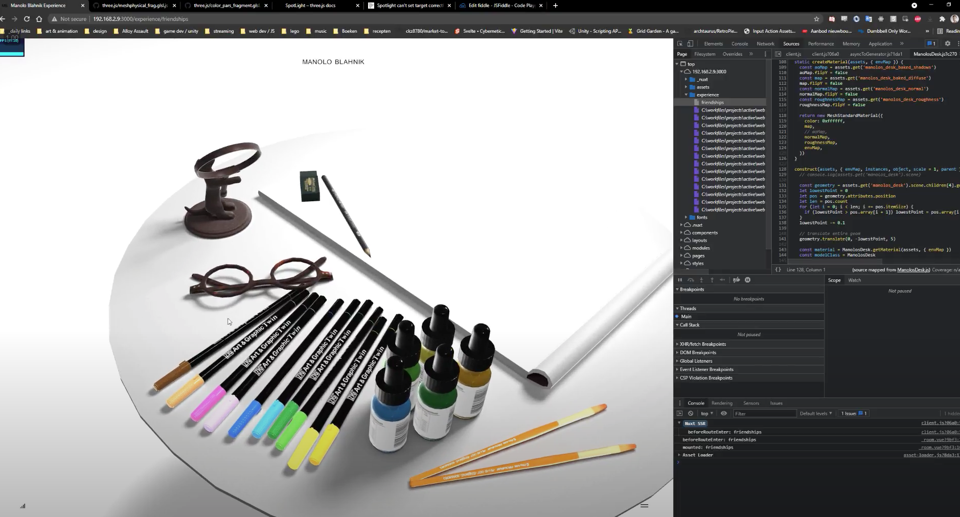Open the drawer three-dot menu
This screenshot has height=517, width=960.
680,403
